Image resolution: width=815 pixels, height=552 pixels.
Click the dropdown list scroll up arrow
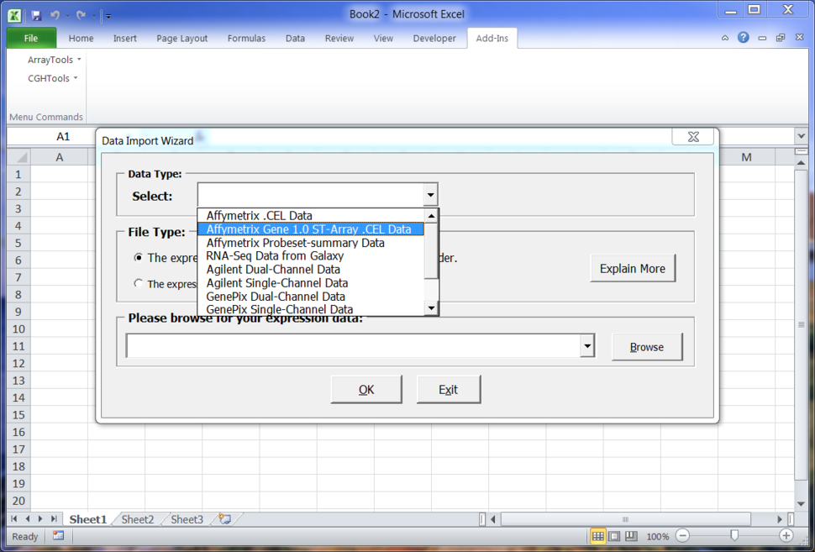431,216
